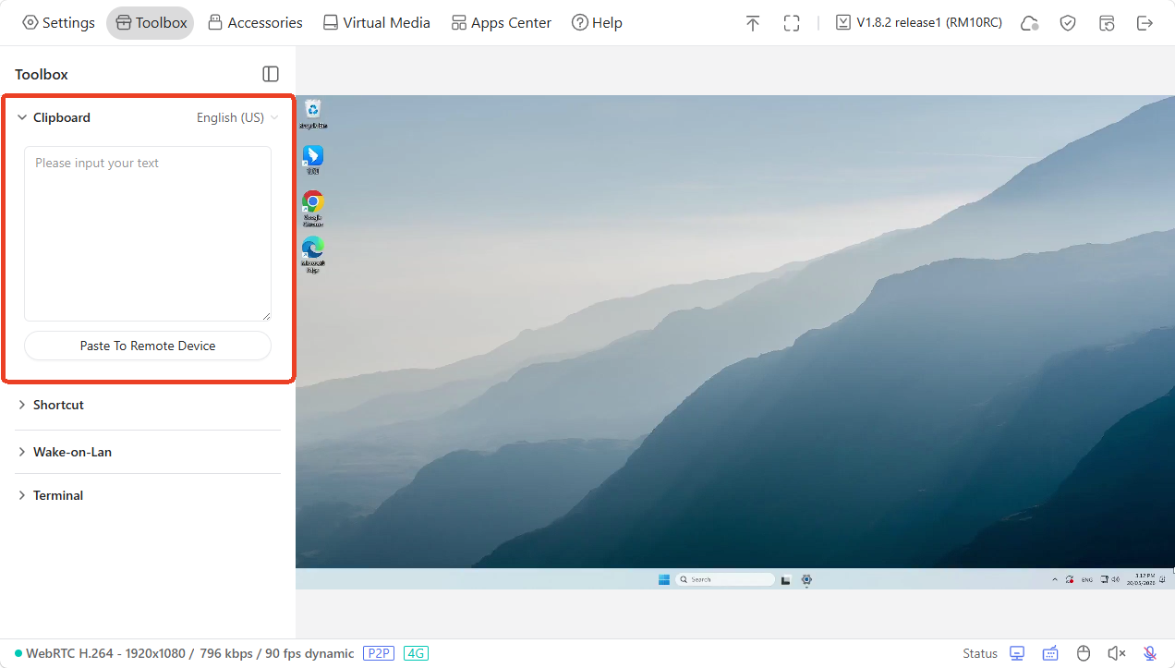Click the remote tray network icon
This screenshot has height=668, width=1175.
pyautogui.click(x=1105, y=579)
